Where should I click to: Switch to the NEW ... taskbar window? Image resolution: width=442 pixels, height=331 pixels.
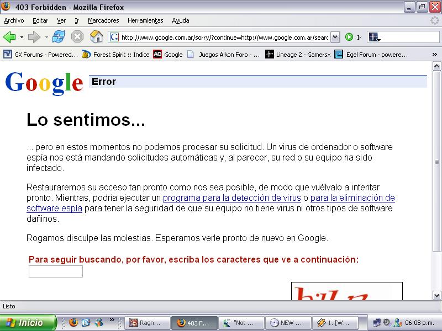288,323
